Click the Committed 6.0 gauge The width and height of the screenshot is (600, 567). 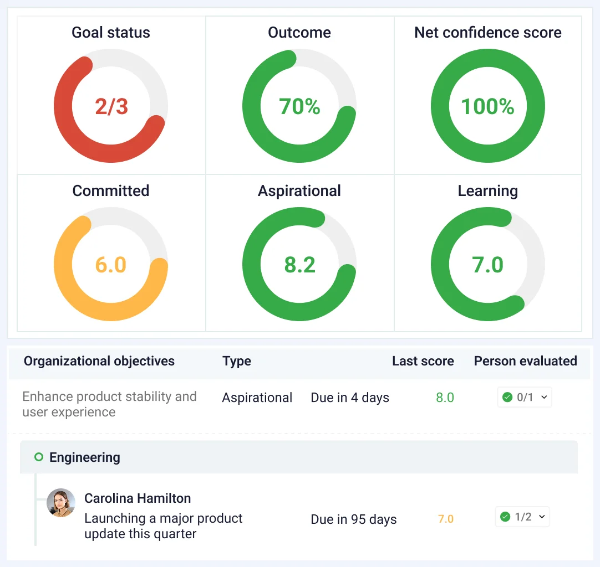click(110, 264)
